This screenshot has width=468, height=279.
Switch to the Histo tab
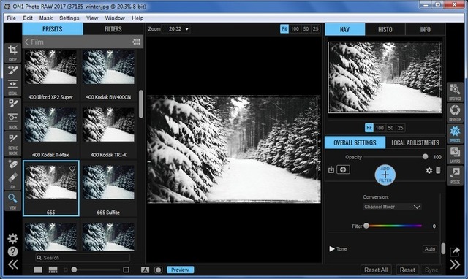click(x=385, y=29)
